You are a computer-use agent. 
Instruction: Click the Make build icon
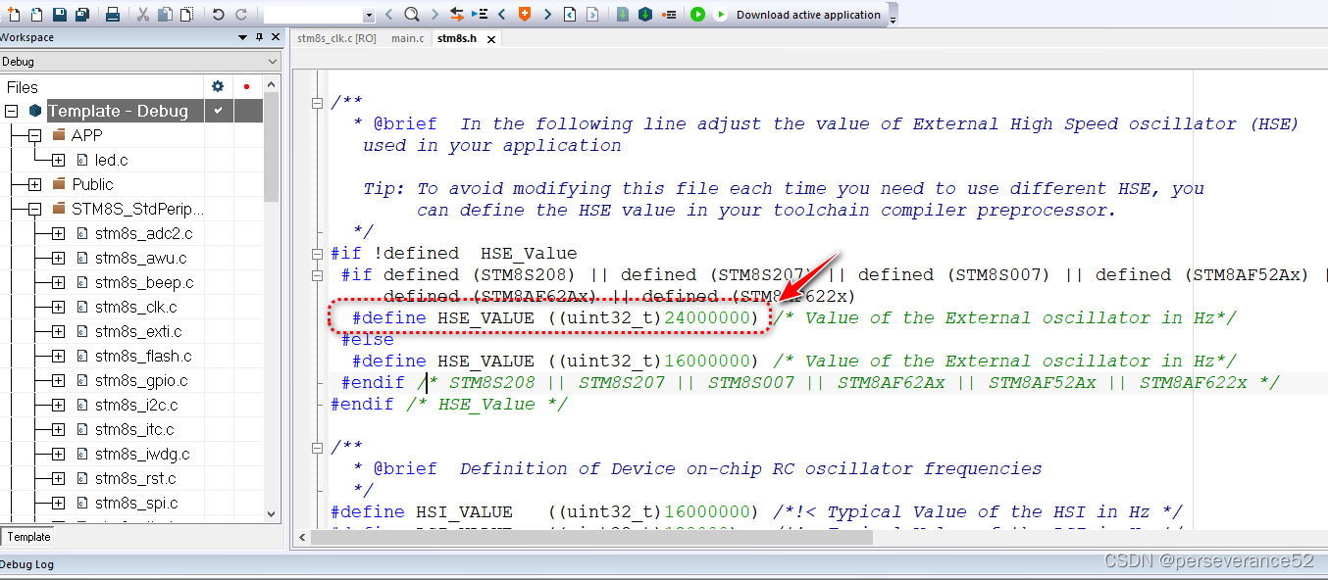645,15
